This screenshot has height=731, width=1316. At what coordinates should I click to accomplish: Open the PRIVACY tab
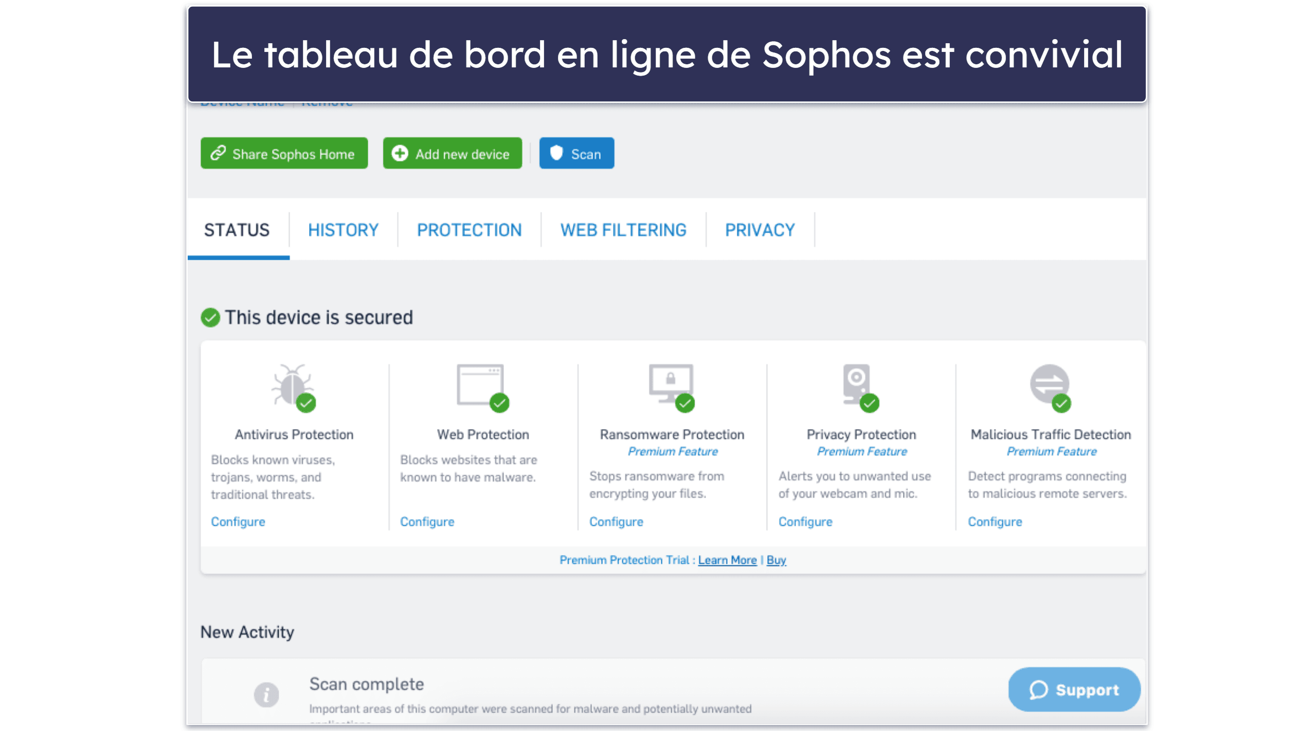759,229
